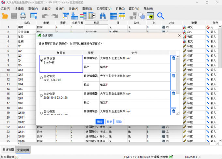This screenshot has width=222, height=159.
Task: Open the 编辑(E) menu
Action: tap(19, 8)
